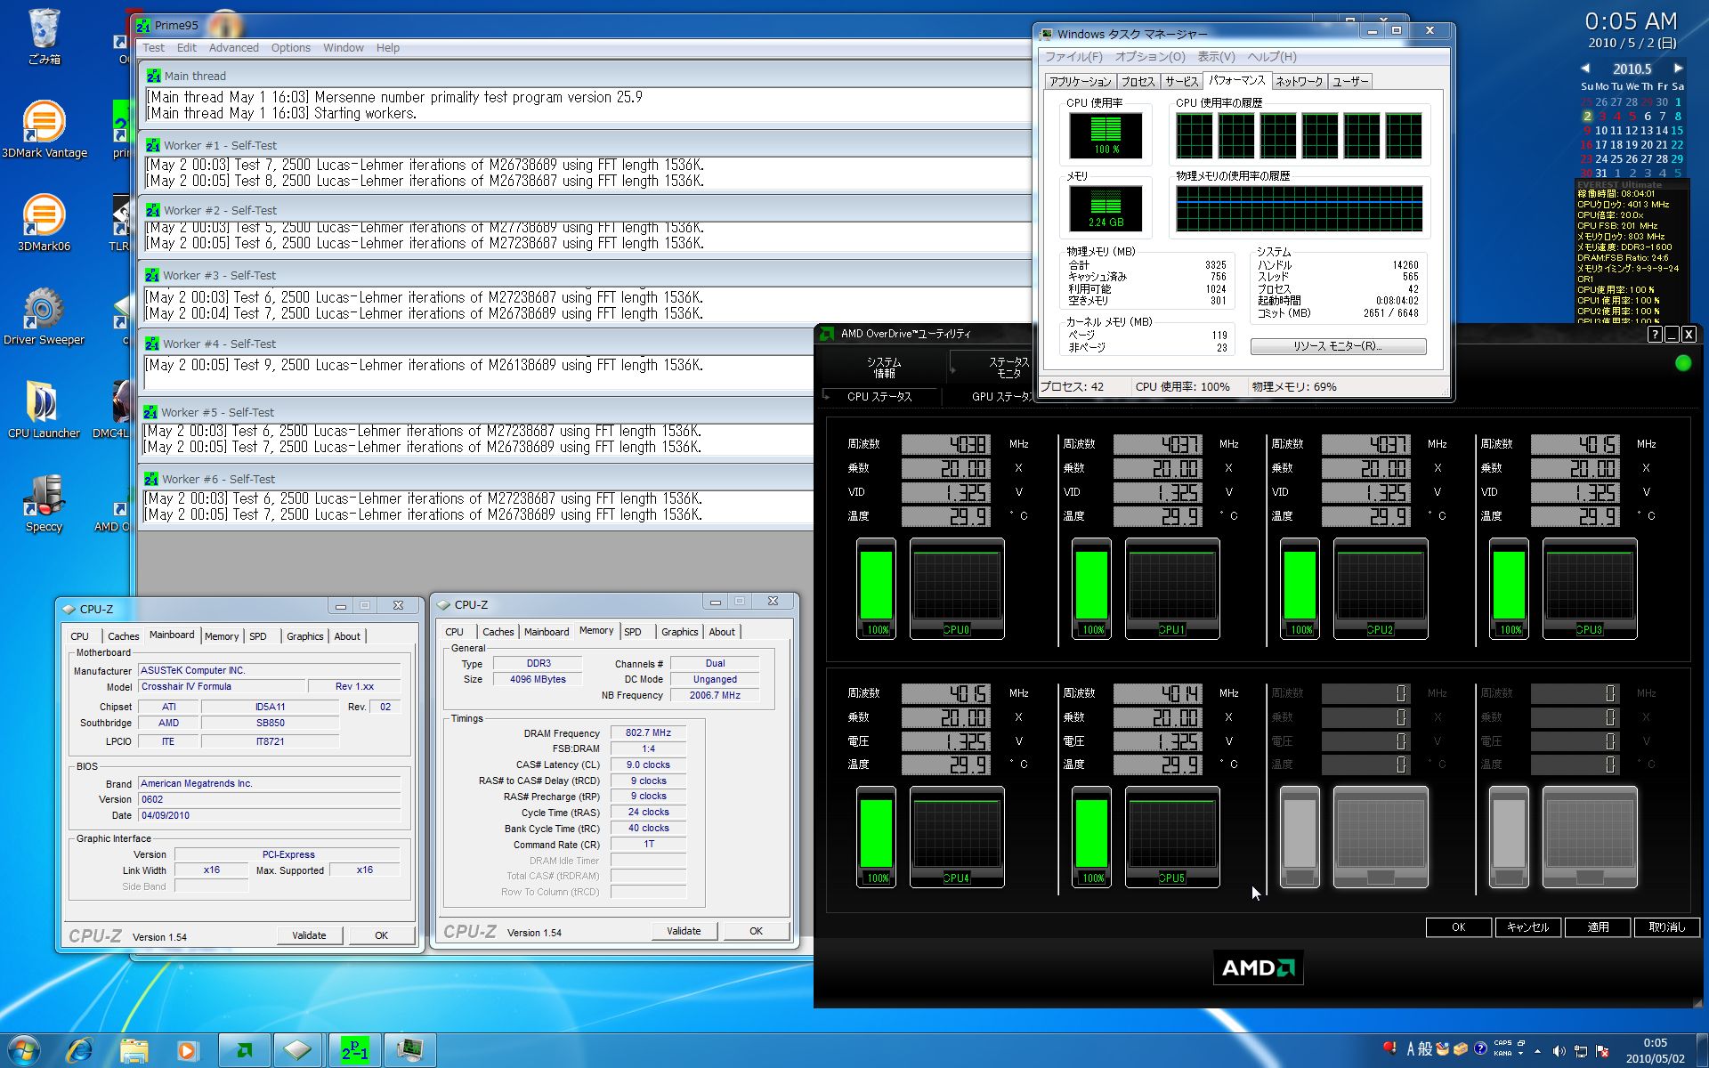Click the volume speaker tray icon

[1559, 1050]
